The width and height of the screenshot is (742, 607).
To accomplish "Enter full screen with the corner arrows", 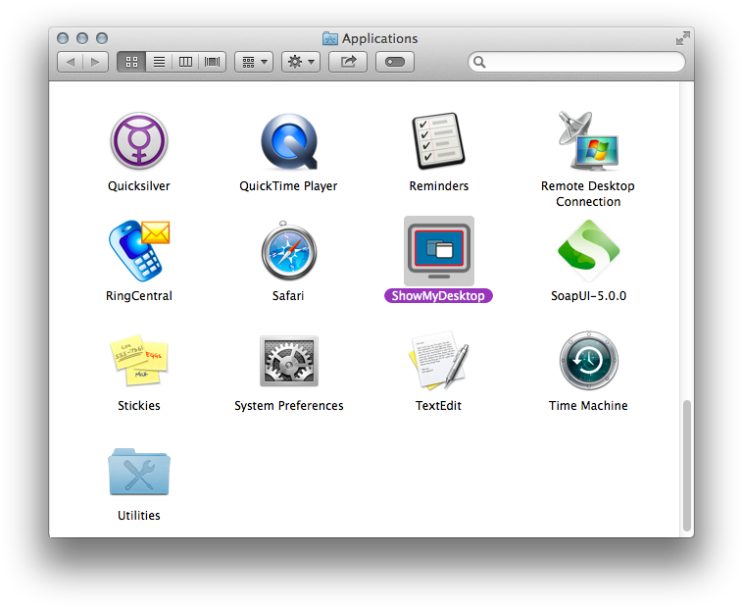I will 682,38.
